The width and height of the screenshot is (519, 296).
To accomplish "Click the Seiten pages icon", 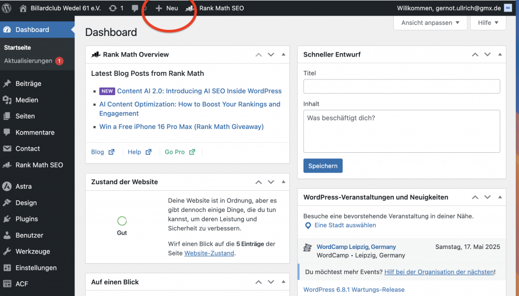I will point(7,116).
